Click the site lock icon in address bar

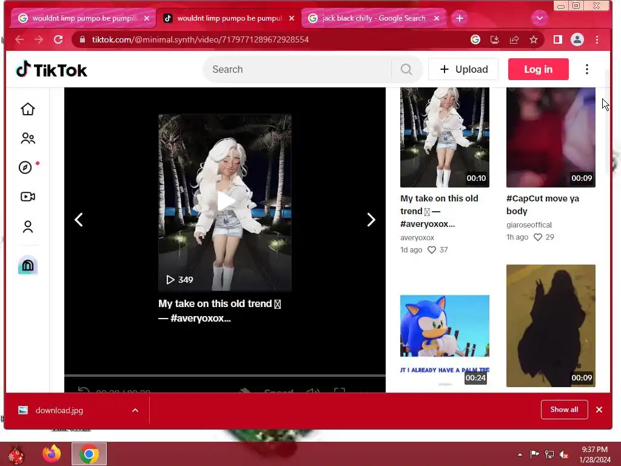coord(82,39)
